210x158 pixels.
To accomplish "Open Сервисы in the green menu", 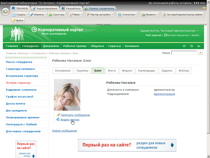I will point(114,46).
